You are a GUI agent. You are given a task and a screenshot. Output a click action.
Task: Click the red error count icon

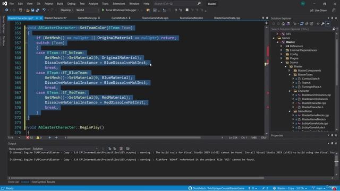coord(28,137)
